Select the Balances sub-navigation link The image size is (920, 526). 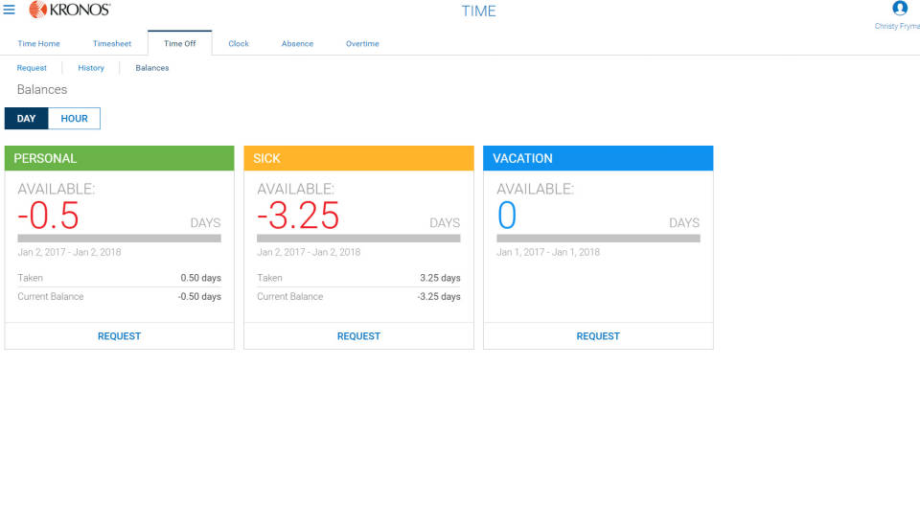click(x=152, y=68)
